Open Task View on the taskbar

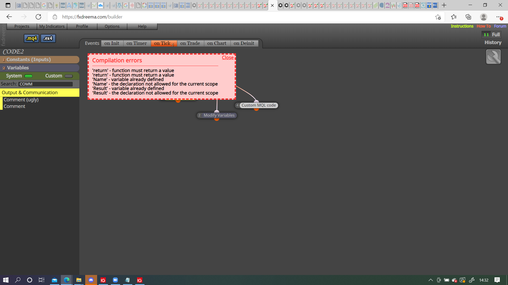coord(42,280)
